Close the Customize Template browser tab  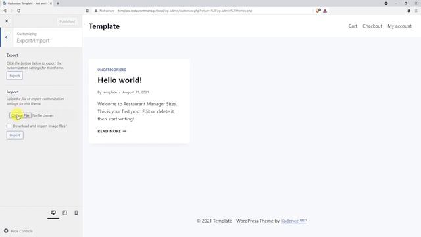pos(51,3)
